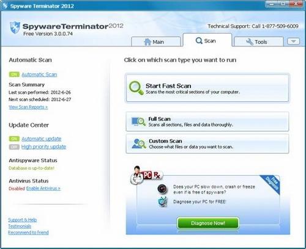Click the Technical Support phone number text
306x249 pixels.
[253, 26]
